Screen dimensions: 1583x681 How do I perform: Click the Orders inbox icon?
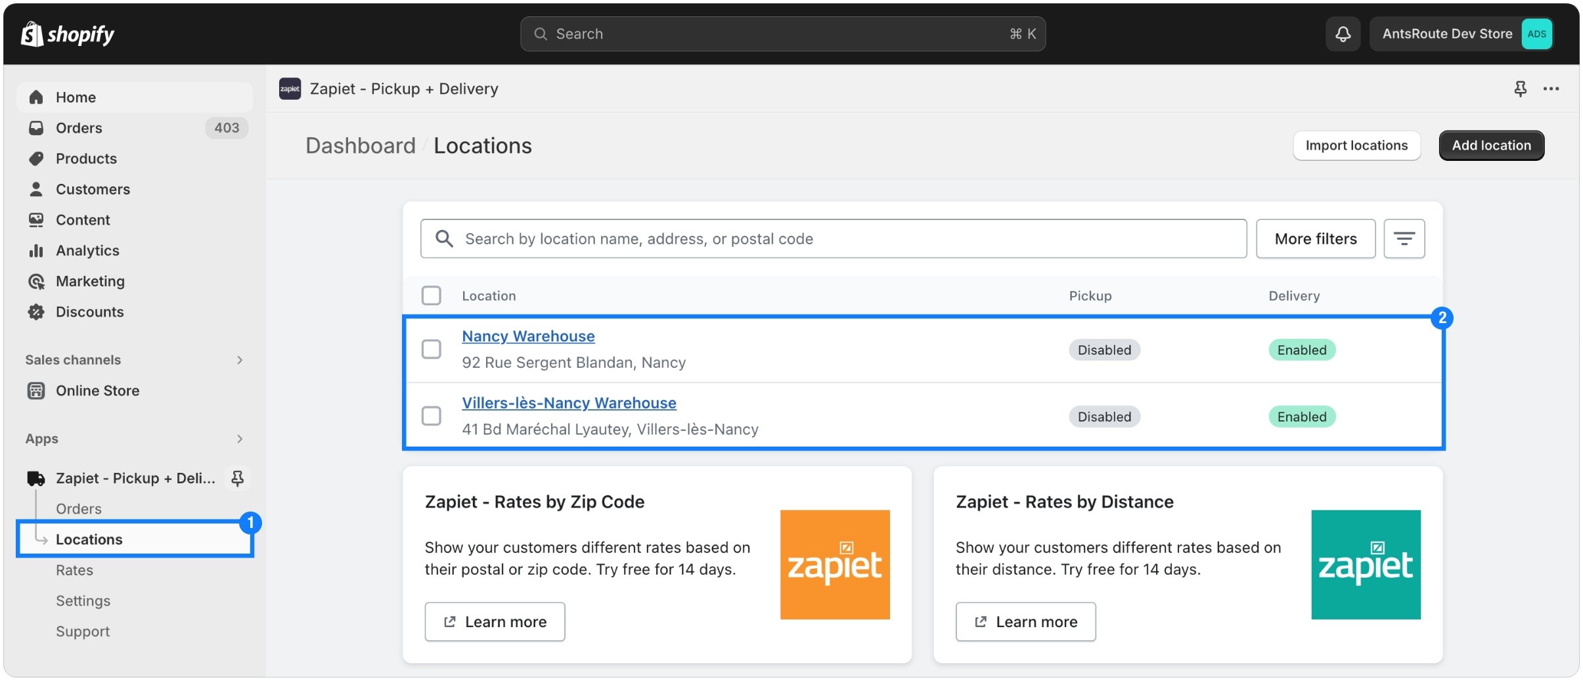coord(36,128)
